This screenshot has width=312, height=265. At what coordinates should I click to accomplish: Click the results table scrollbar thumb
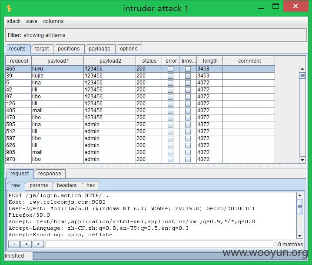[x=302, y=76]
